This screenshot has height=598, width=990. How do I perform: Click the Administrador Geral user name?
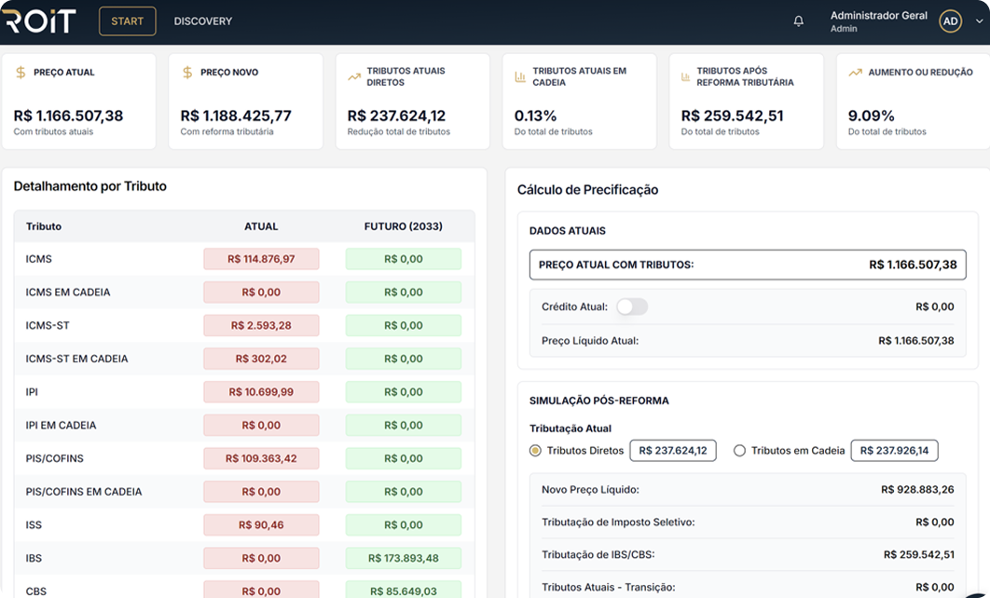click(x=878, y=16)
